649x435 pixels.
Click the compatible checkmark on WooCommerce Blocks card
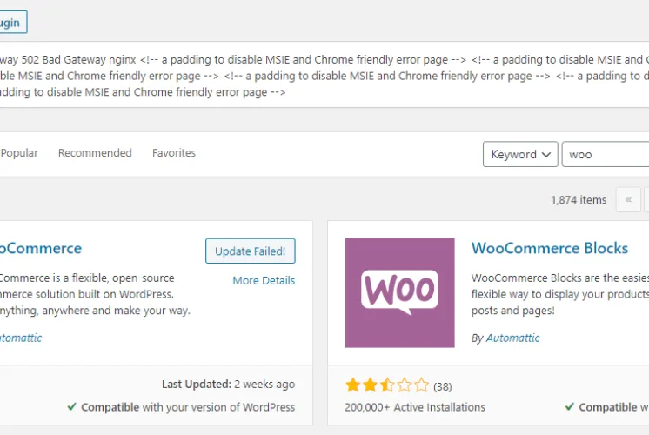pyautogui.click(x=570, y=406)
